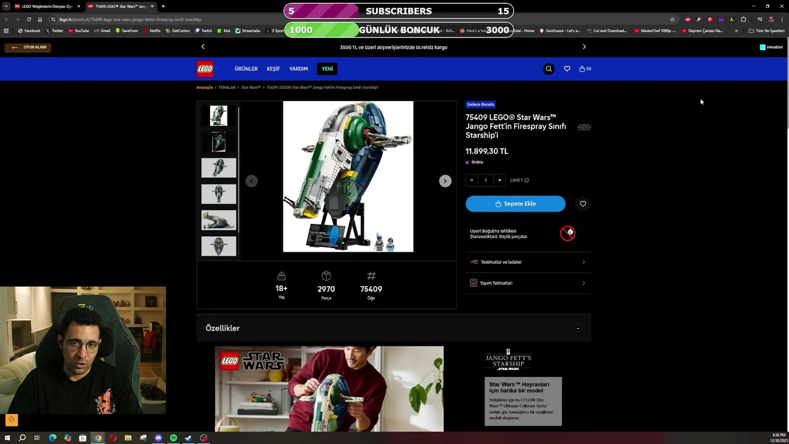
Task: Show previous product image arrow
Action: (x=251, y=181)
